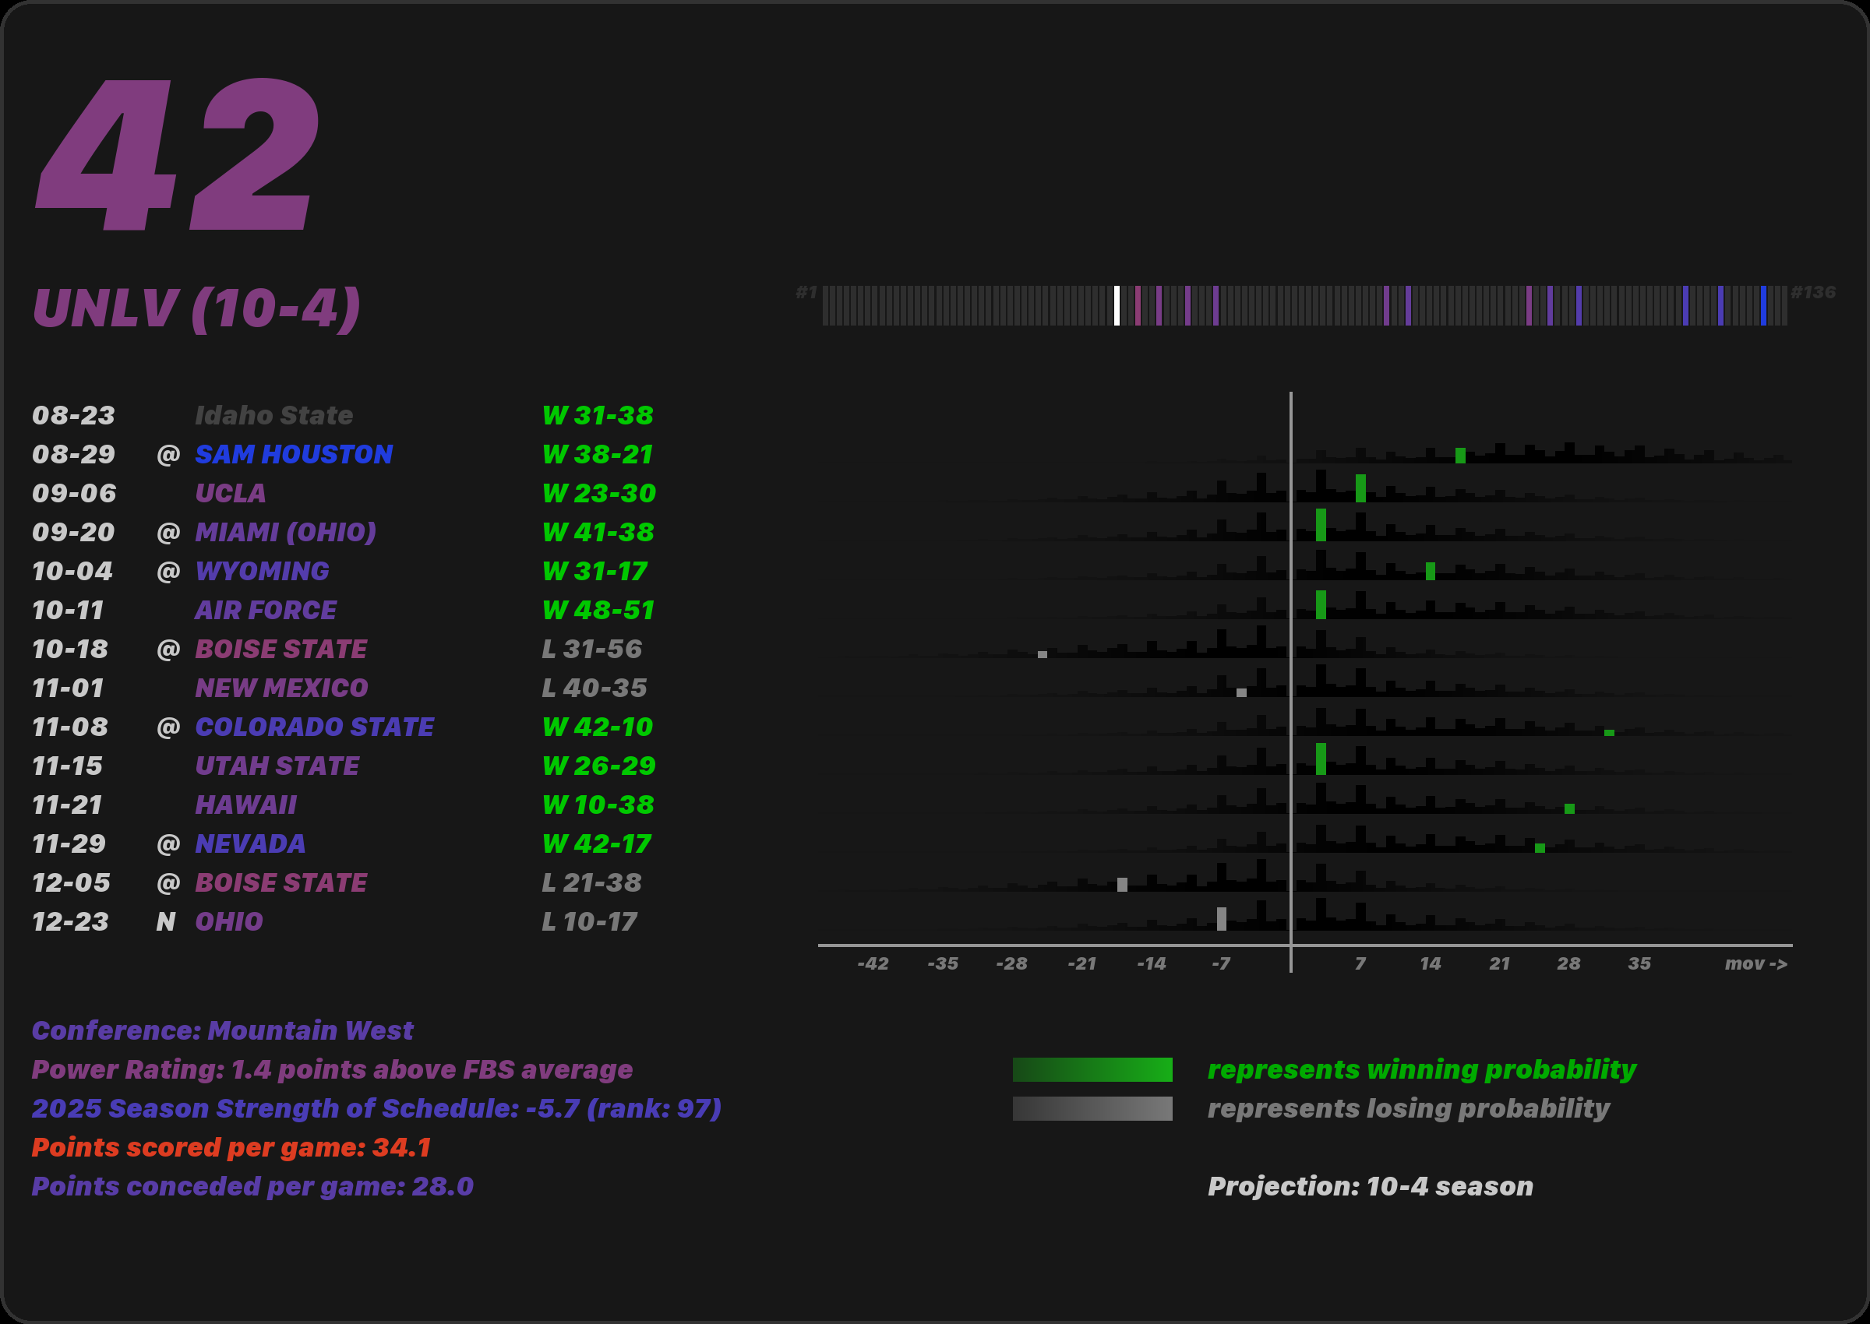Click the WYOMING opponent name

coord(262,572)
